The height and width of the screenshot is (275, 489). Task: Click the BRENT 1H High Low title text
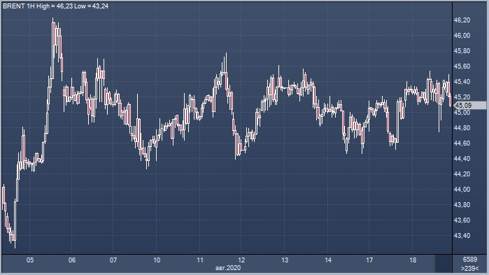coord(55,6)
